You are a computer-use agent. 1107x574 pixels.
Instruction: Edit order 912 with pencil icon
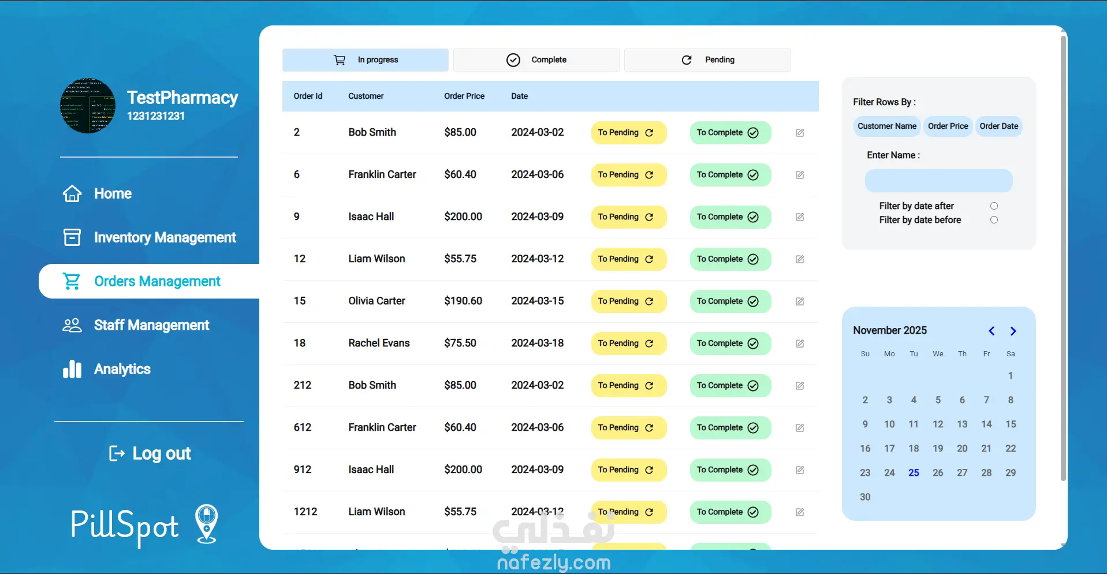click(800, 470)
